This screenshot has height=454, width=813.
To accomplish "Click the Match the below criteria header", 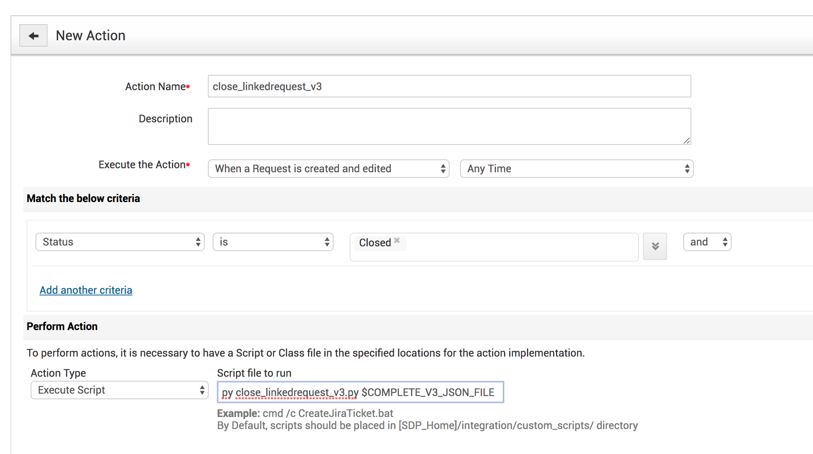I will [83, 198].
